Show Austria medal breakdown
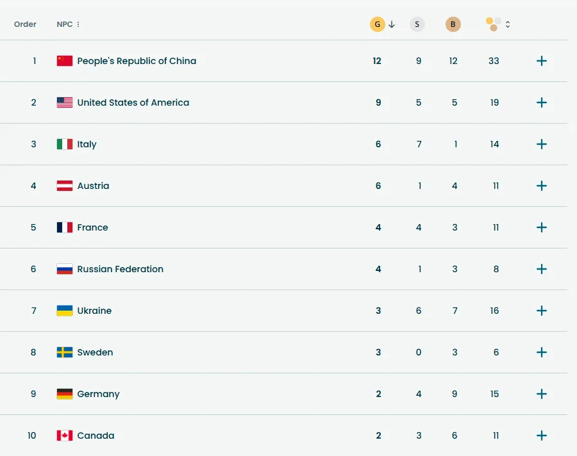 click(542, 186)
